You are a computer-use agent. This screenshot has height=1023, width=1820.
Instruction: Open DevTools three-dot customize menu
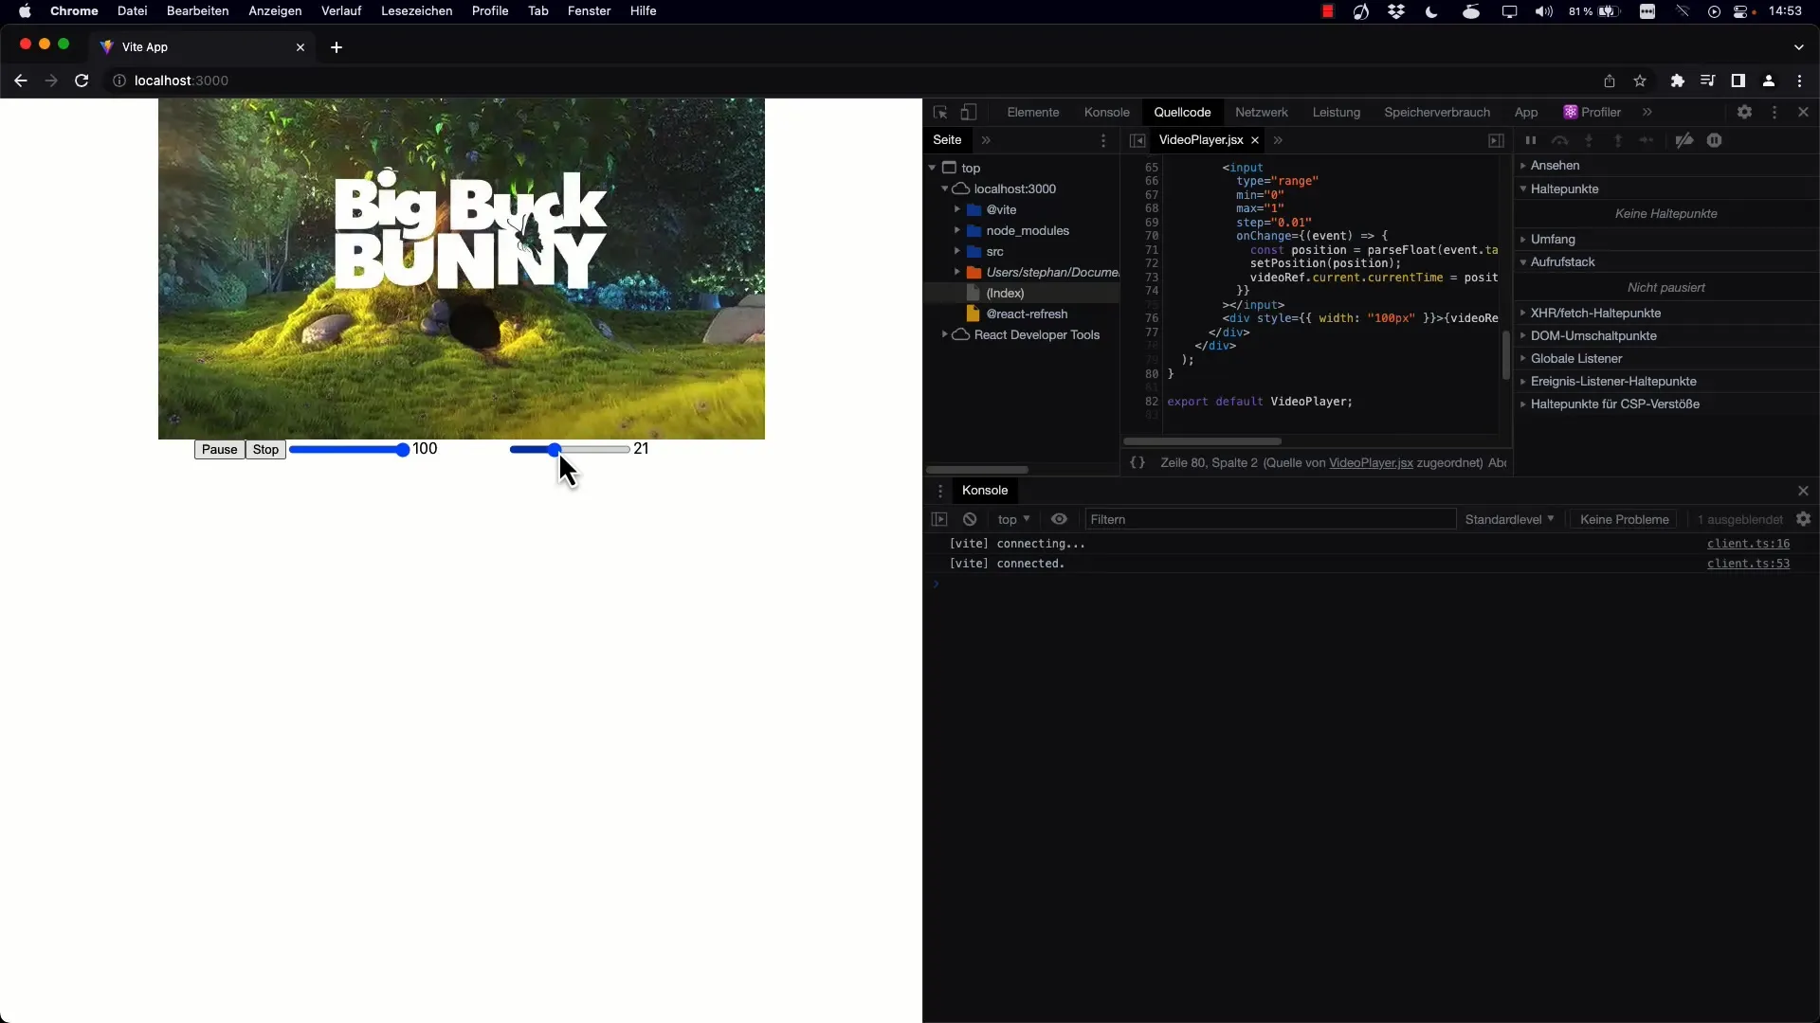(x=1774, y=112)
